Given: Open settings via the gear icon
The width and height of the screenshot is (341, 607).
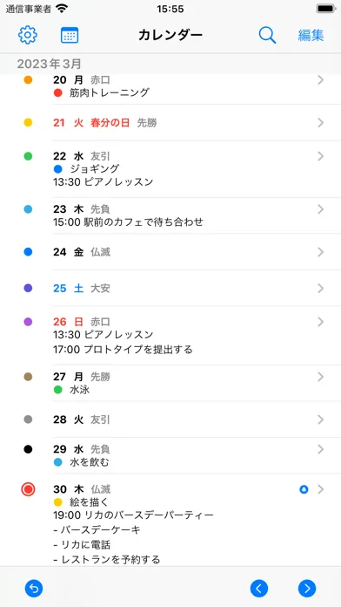Looking at the screenshot, I should point(28,35).
